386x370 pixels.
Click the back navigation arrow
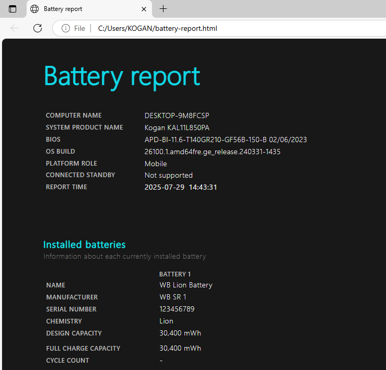pyautogui.click(x=15, y=28)
